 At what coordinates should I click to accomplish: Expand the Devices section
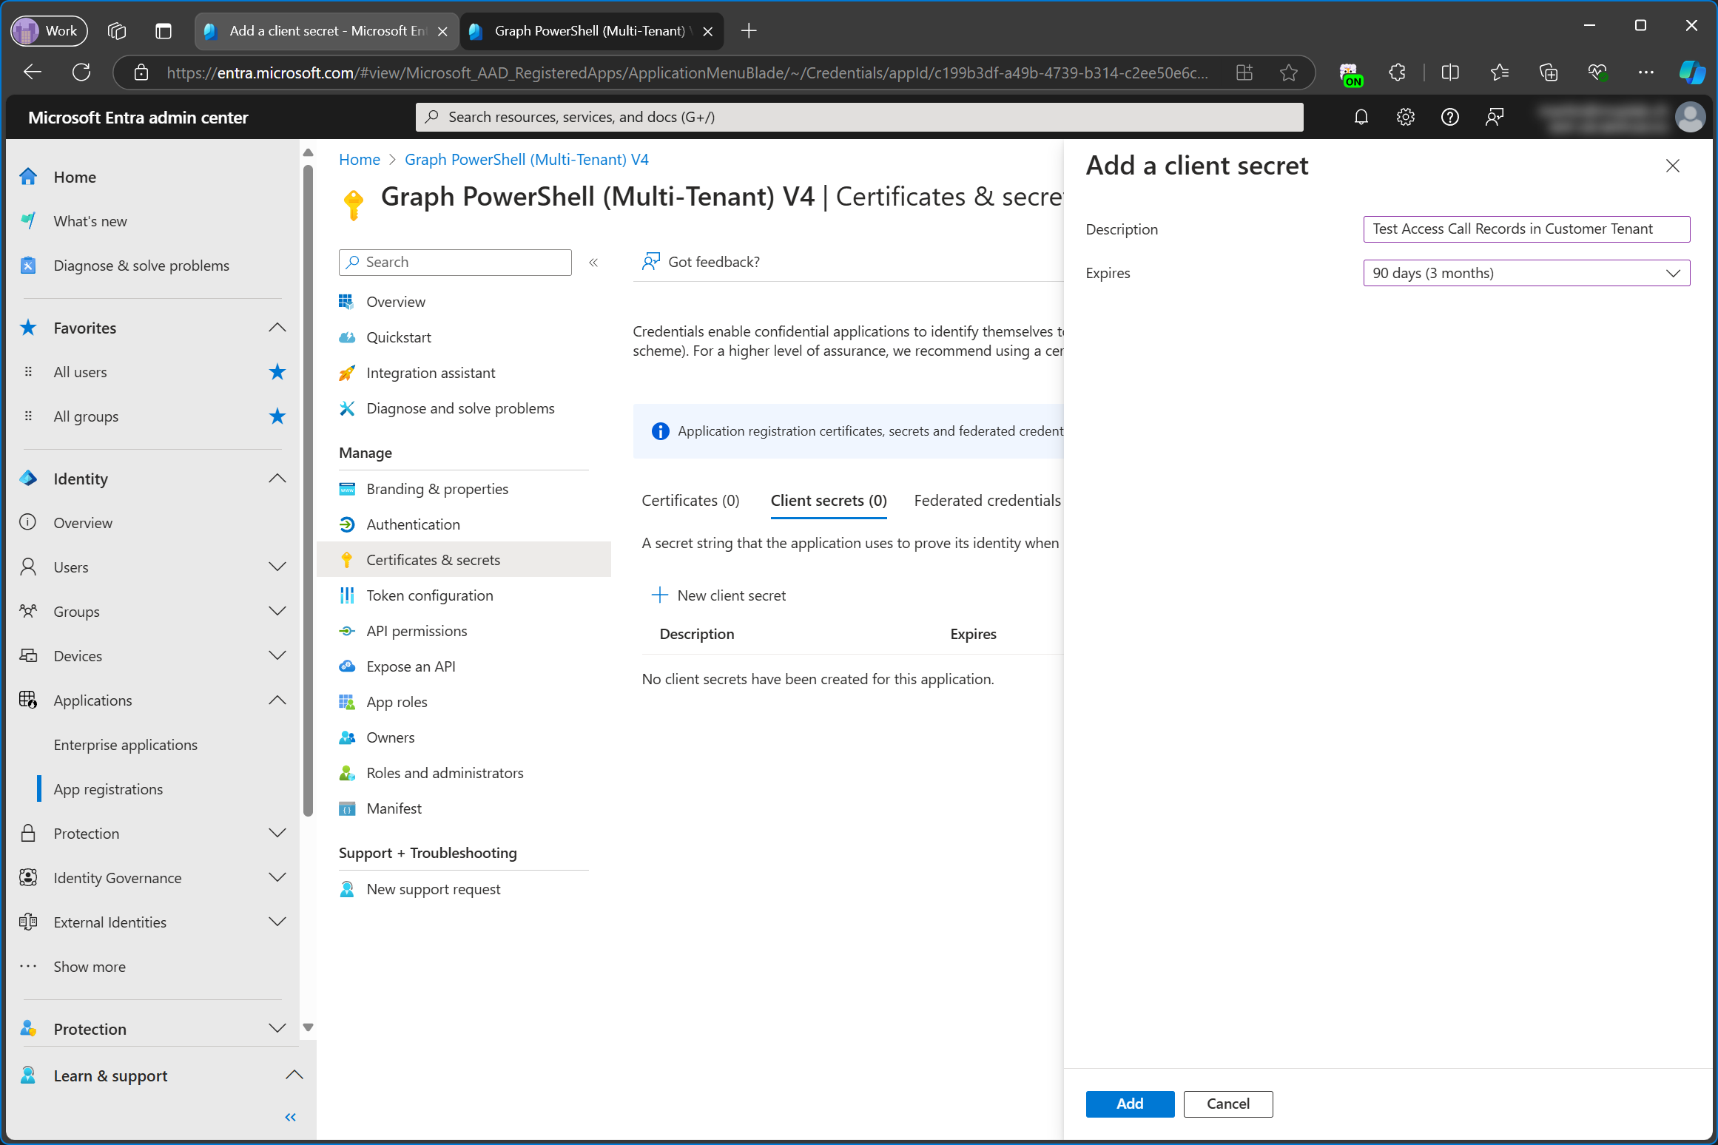(x=277, y=656)
